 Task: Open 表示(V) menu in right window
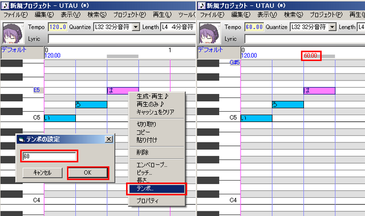pos(267,15)
